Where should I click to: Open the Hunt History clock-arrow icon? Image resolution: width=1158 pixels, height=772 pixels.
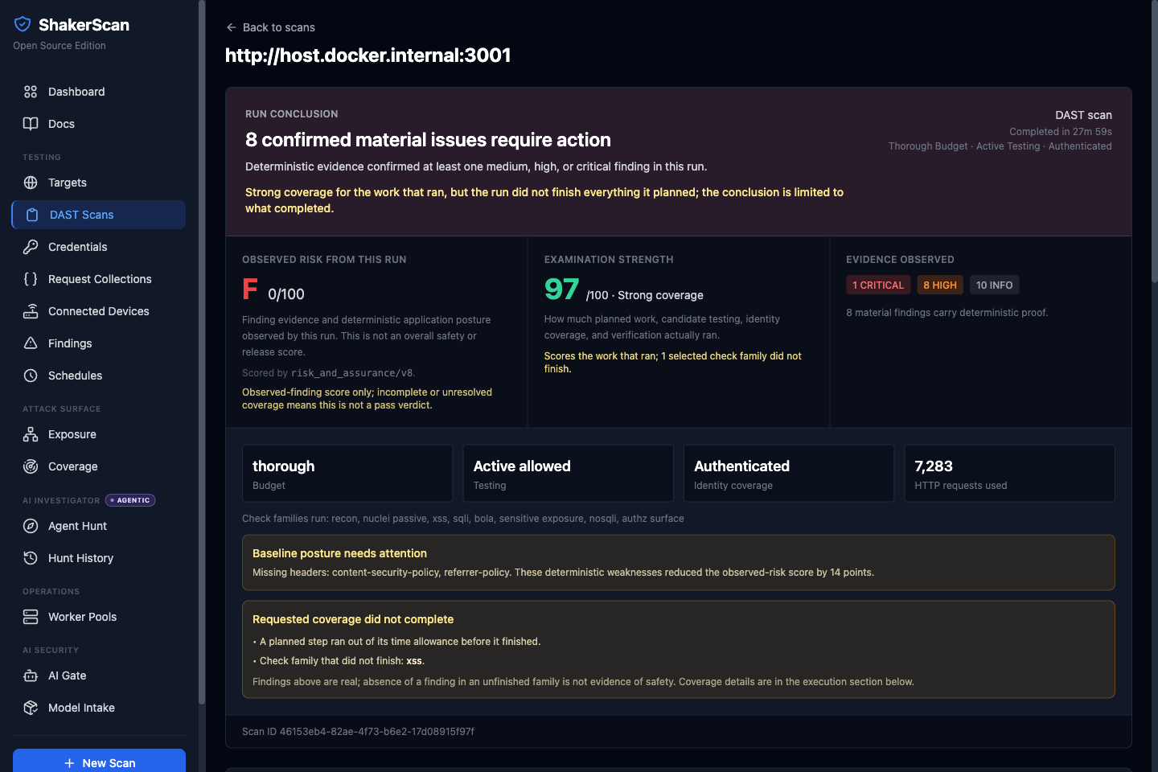31,558
